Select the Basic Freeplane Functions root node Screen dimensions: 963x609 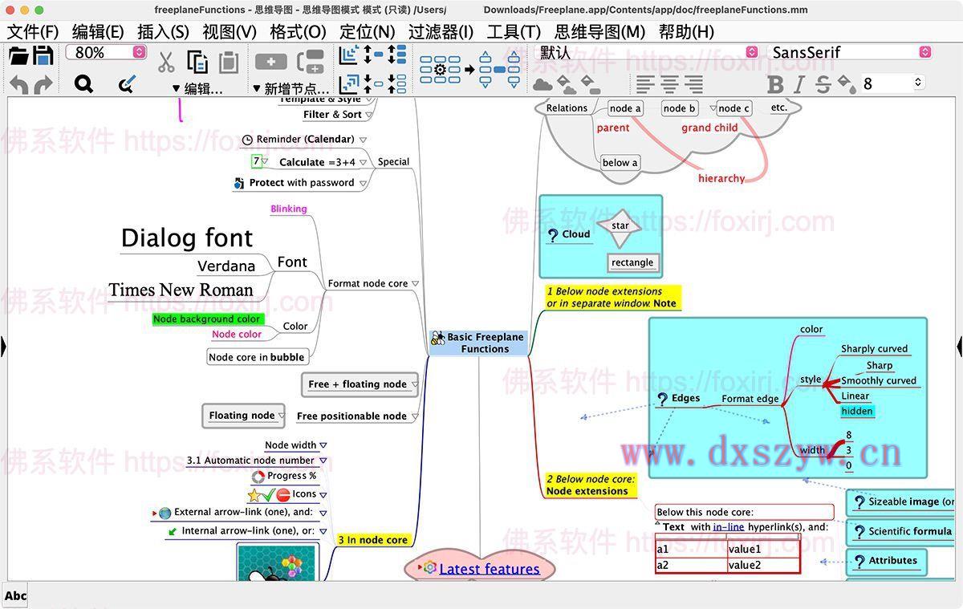(478, 343)
